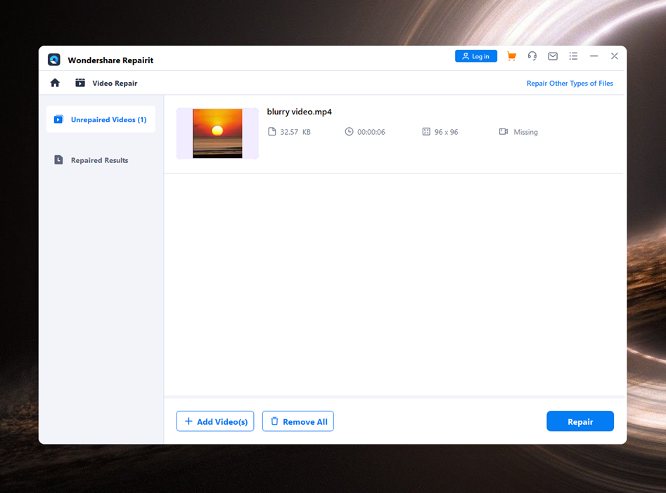Viewport: 666px width, 493px height.
Task: Open the mail feedback icon
Action: pos(553,56)
